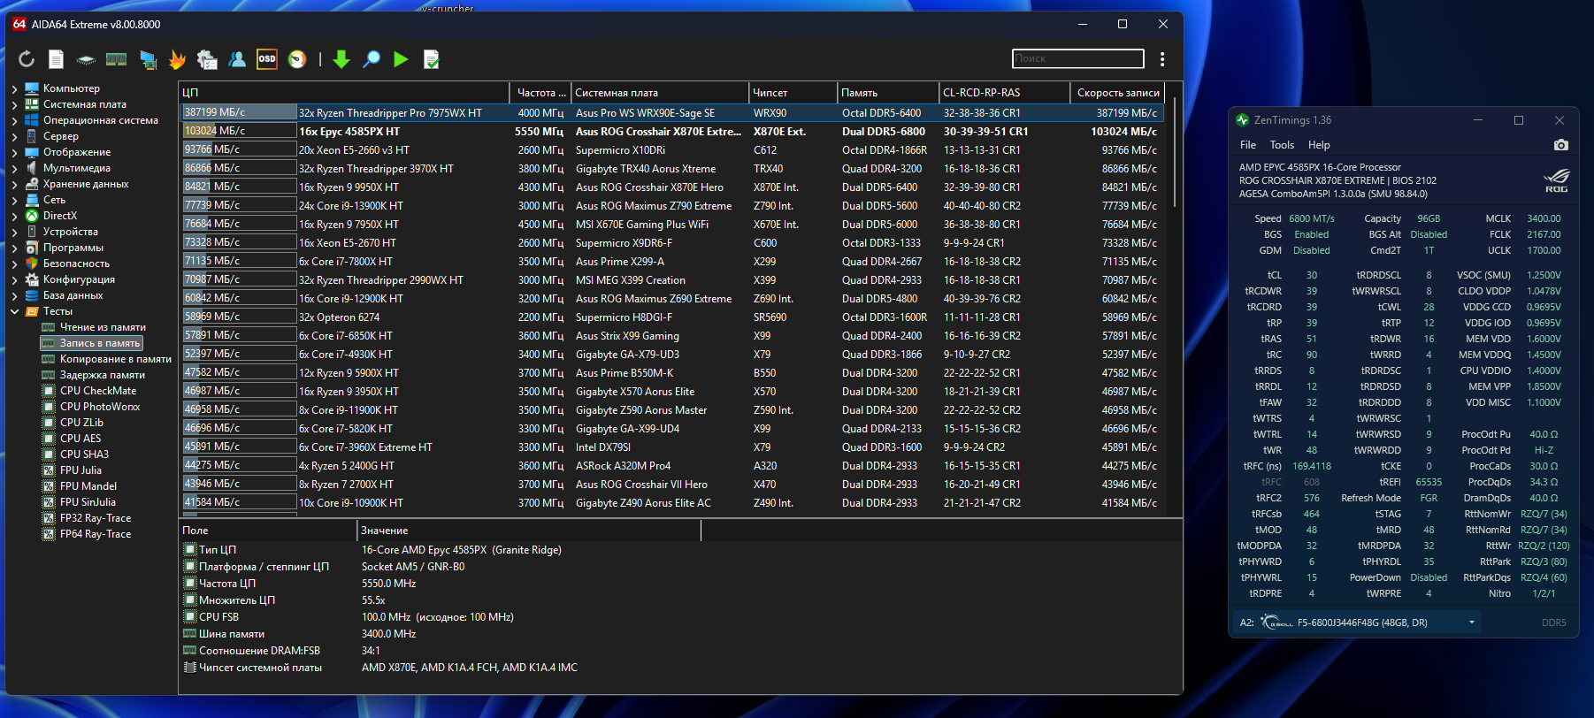
Task: Select Копирование в памяти benchmark
Action: click(116, 359)
